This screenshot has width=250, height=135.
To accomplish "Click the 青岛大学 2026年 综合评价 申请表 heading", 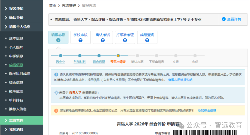I will coord(148,124).
